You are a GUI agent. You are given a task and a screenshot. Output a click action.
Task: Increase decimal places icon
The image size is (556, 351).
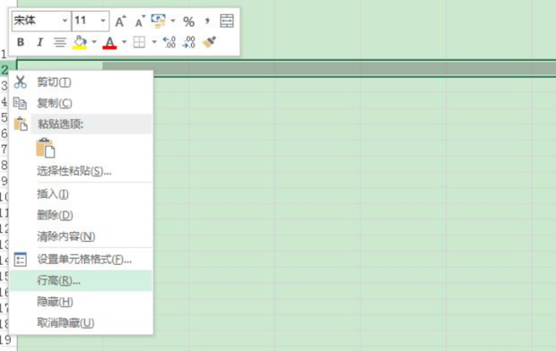pyautogui.click(x=169, y=42)
